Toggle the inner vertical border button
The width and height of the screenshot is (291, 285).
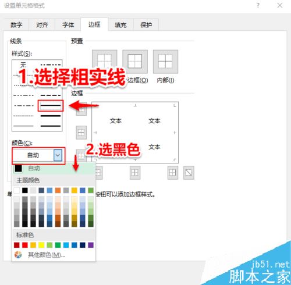point(135,172)
